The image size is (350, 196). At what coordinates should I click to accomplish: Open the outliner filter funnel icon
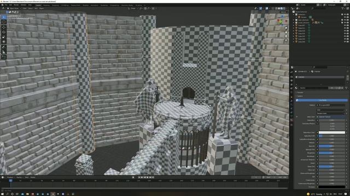coord(342,8)
